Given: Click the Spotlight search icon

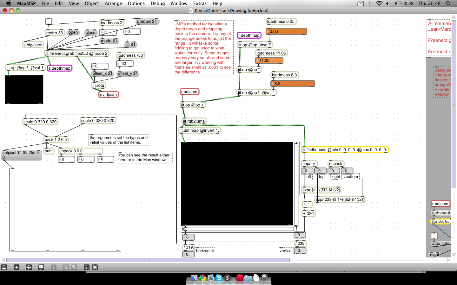Looking at the screenshot, I should (448, 3).
